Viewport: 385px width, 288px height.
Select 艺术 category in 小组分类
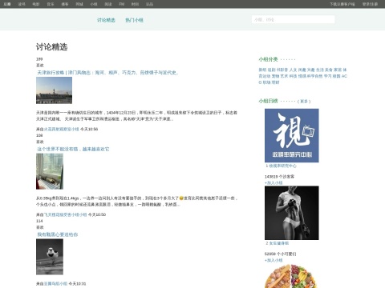coord(284,76)
